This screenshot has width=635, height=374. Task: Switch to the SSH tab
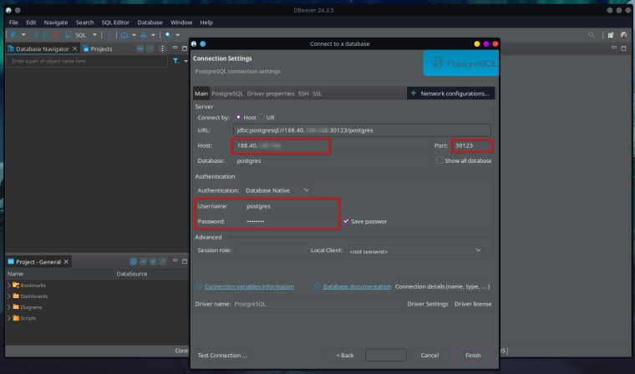pyautogui.click(x=303, y=93)
